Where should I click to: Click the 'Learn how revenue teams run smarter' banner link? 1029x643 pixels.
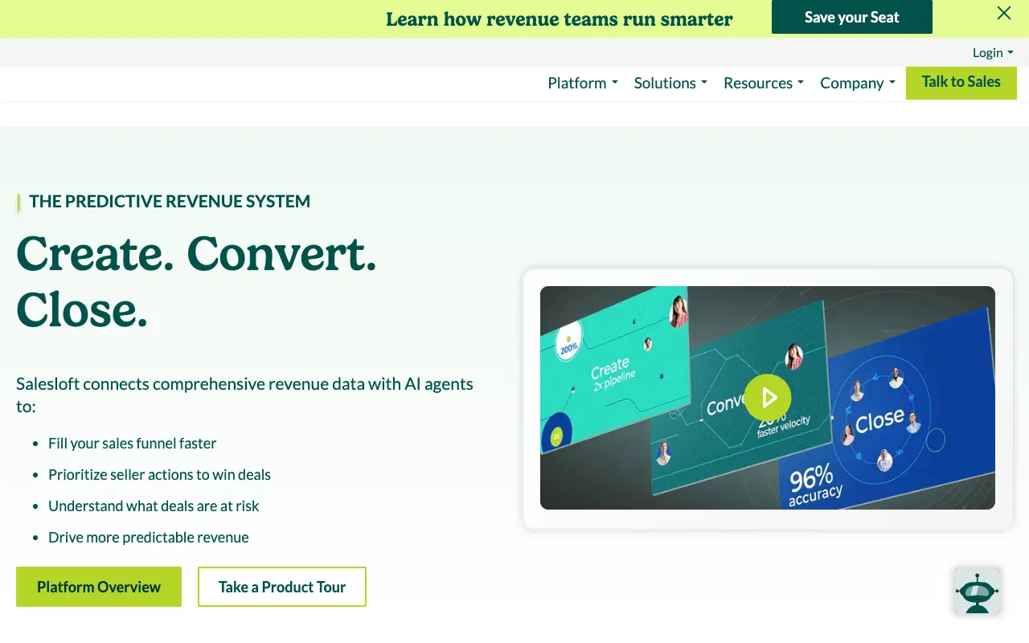560,18
